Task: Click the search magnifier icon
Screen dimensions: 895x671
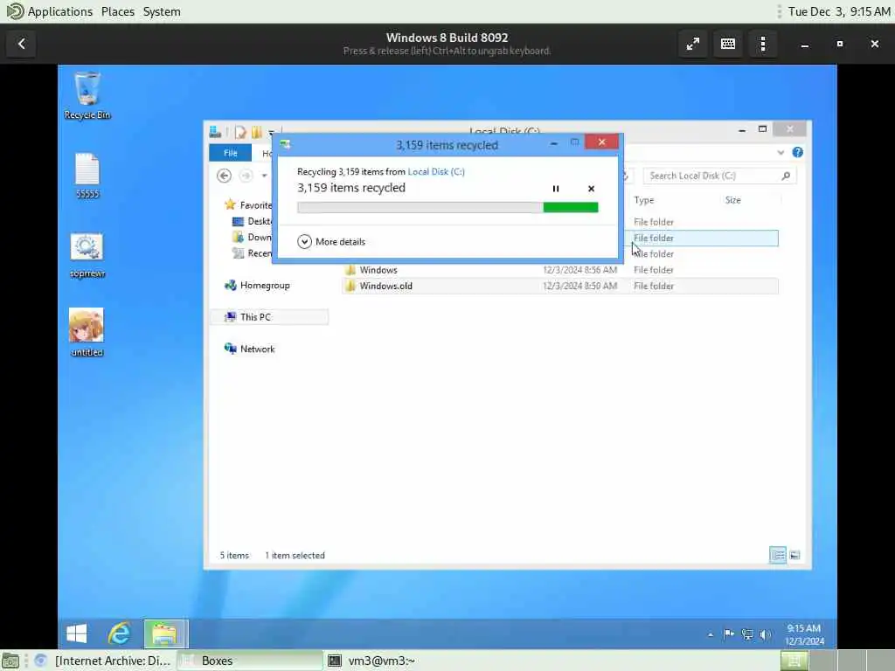Action: [786, 176]
